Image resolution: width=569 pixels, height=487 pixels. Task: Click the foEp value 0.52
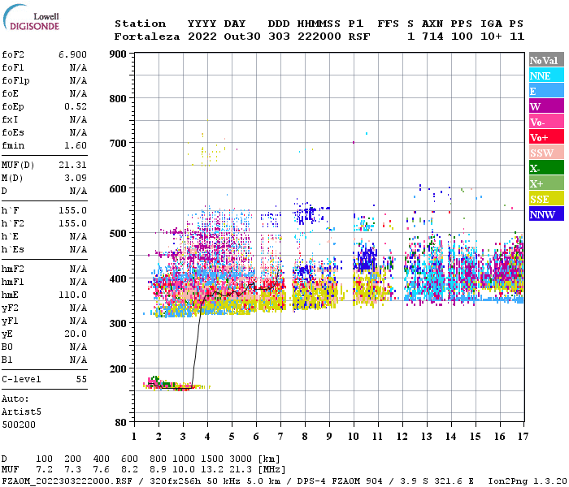click(76, 106)
